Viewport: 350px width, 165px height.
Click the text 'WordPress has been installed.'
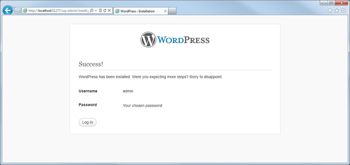[x=105, y=77]
